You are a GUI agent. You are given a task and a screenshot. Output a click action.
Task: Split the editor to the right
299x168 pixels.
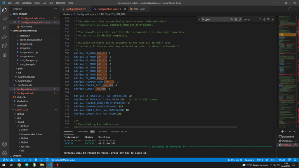tap(290, 9)
